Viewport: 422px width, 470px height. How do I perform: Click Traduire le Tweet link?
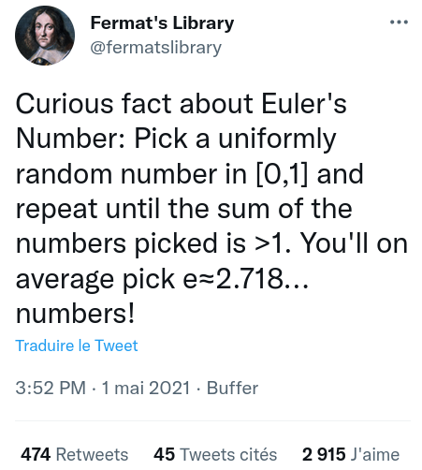[77, 345]
